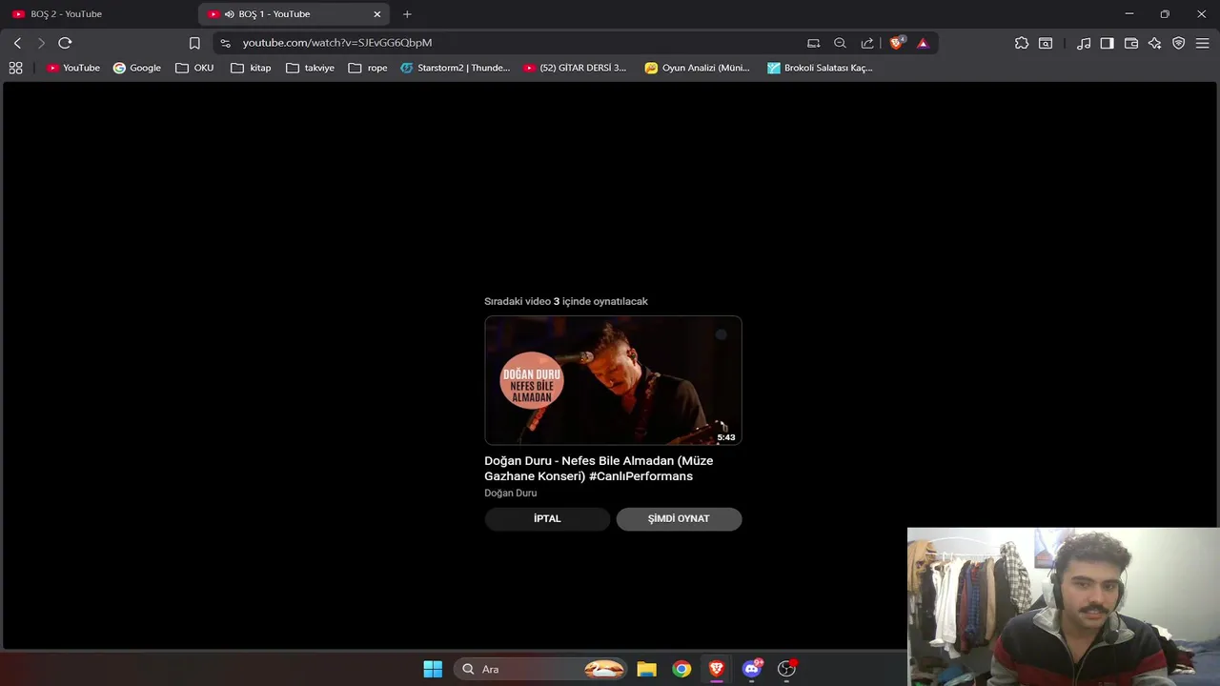Click the search tabs icon next to extensions
The height and width of the screenshot is (686, 1220).
click(x=1046, y=43)
